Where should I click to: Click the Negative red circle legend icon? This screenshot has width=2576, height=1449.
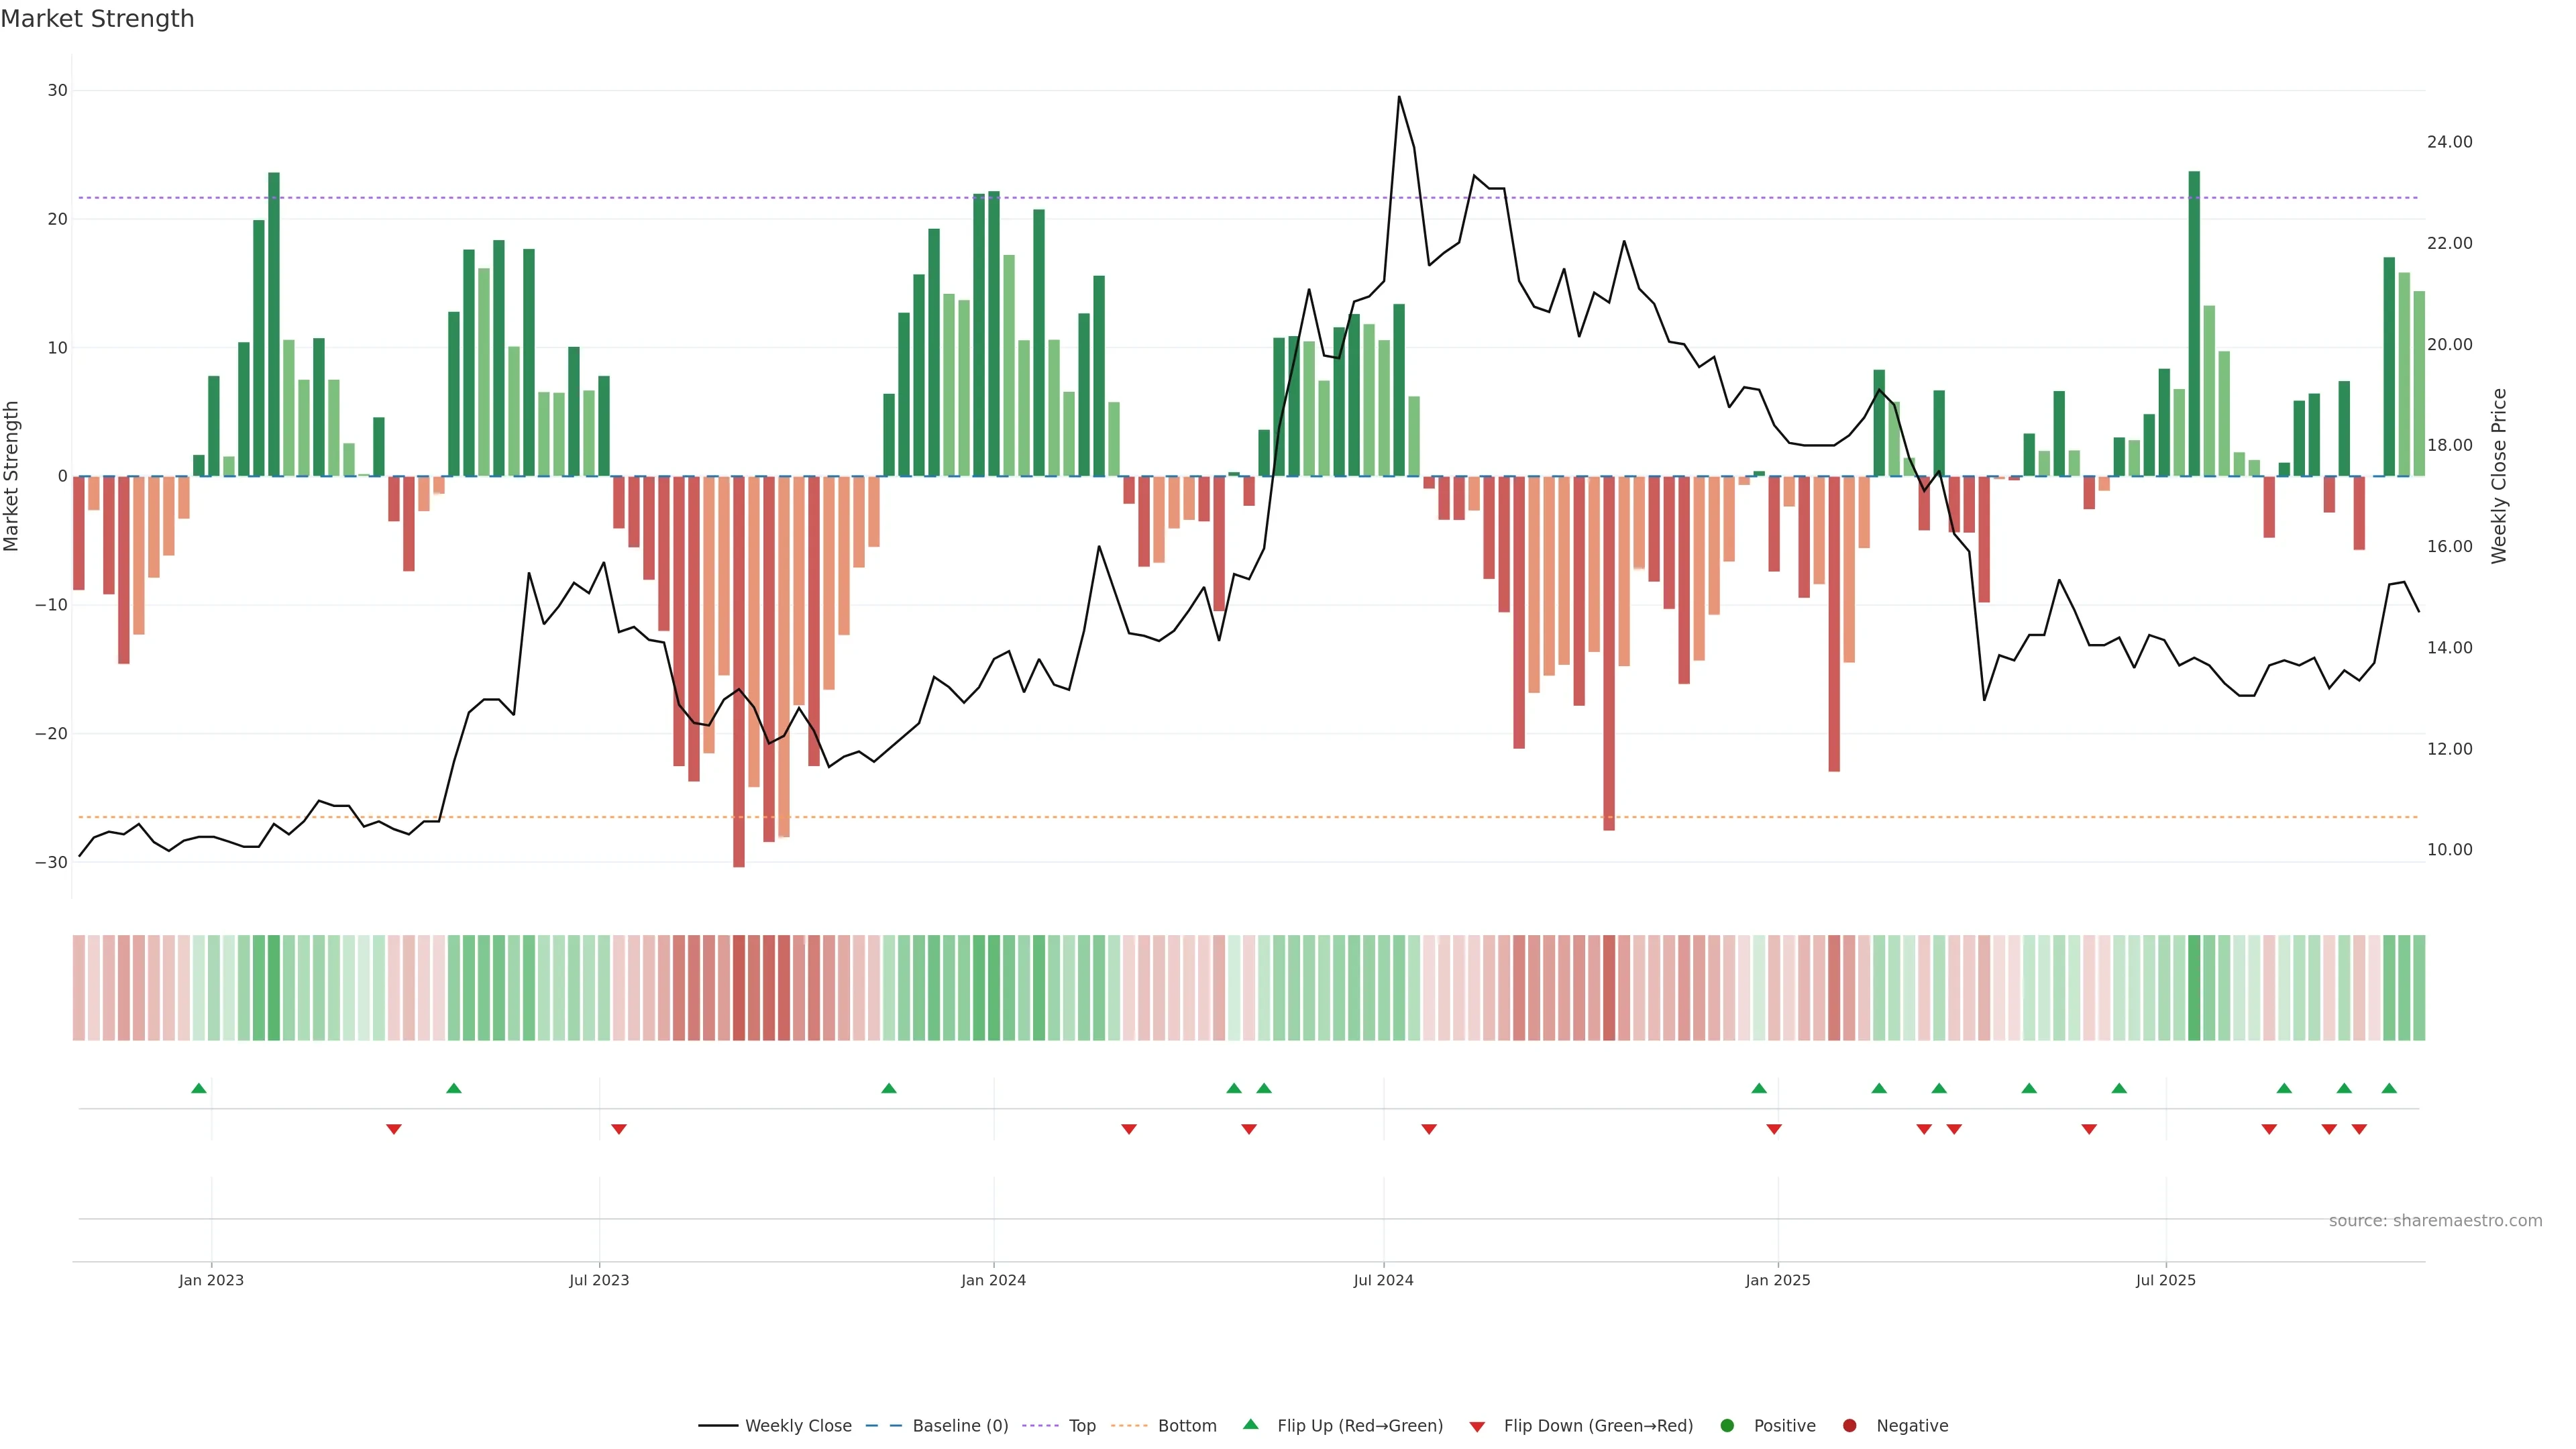tap(1849, 1425)
